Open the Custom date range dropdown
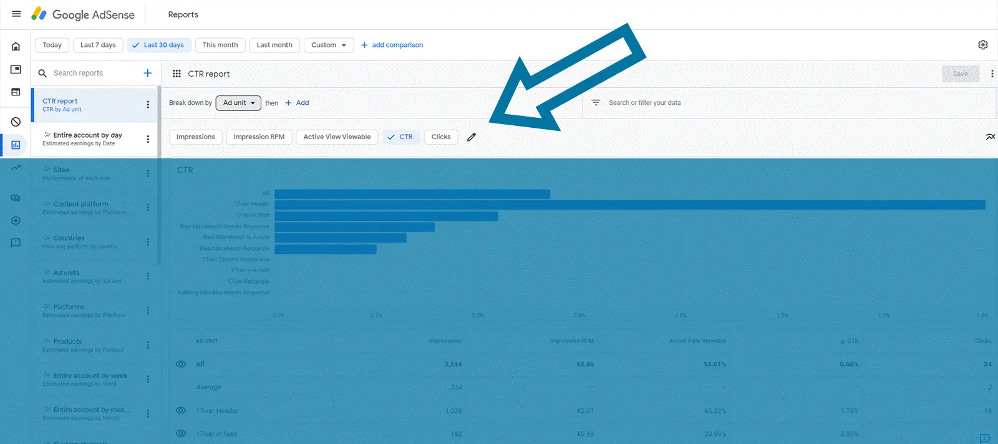The height and width of the screenshot is (444, 998). click(x=329, y=45)
